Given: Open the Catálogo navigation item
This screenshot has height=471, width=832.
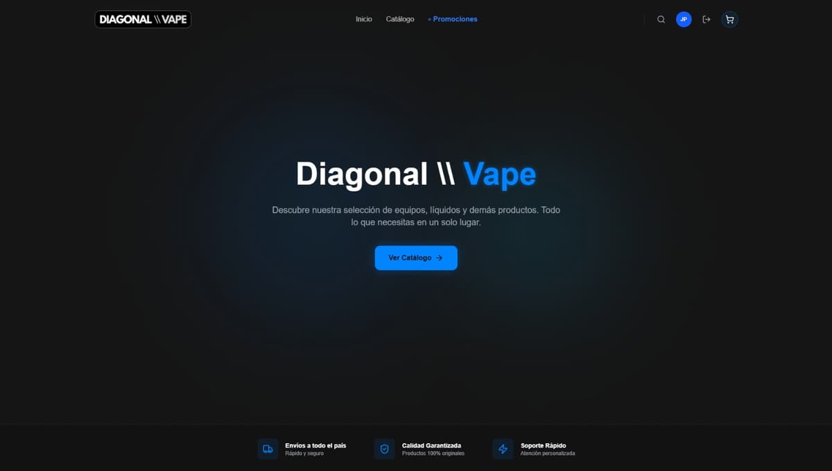Looking at the screenshot, I should point(400,19).
